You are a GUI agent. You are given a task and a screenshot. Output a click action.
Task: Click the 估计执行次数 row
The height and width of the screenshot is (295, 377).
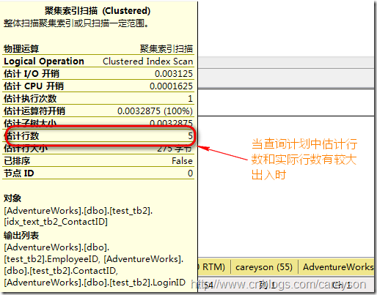[98, 99]
